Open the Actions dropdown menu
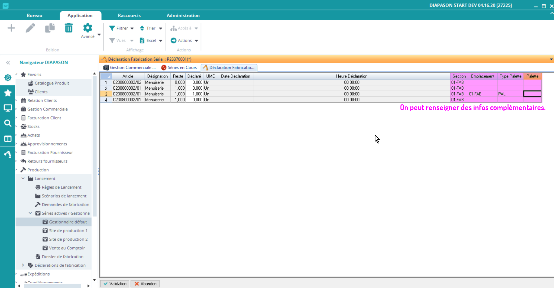 185,40
